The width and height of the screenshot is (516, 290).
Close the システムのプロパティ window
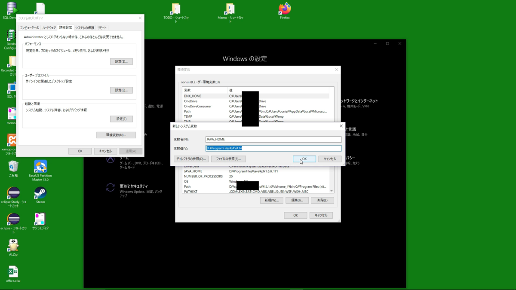[140, 18]
